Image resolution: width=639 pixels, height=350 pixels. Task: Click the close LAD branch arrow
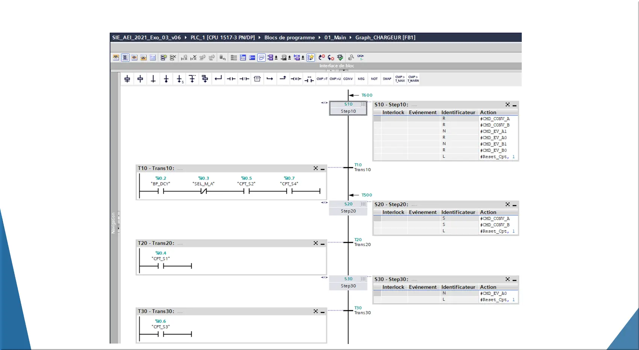point(283,78)
